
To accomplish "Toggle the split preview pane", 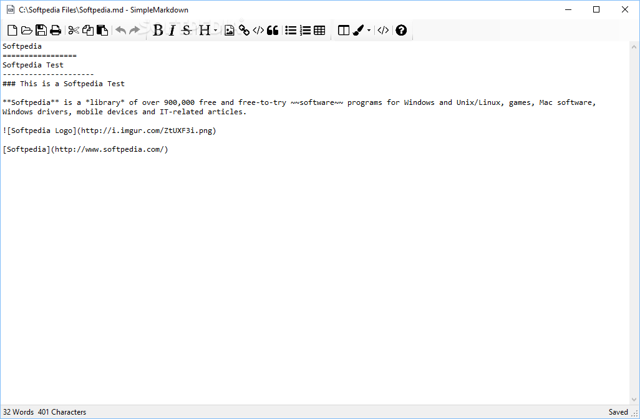I will [344, 30].
